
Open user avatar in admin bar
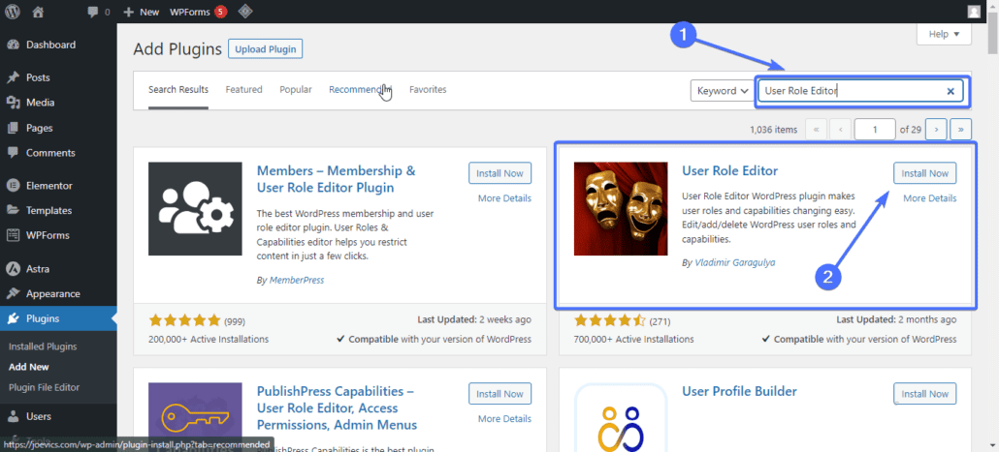974,12
